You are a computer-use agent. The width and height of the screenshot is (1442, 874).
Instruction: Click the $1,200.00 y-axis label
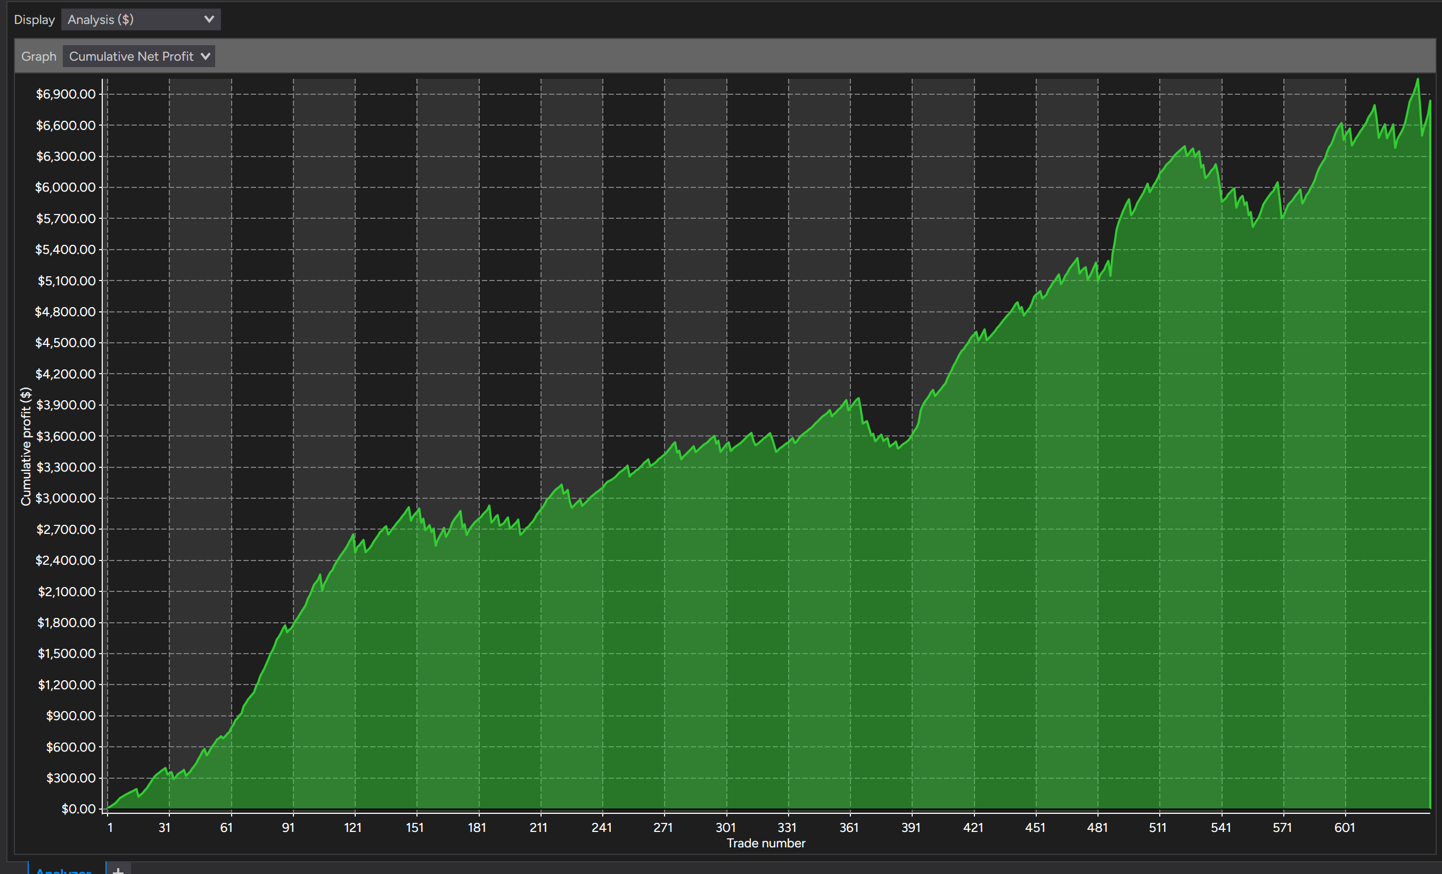point(67,685)
